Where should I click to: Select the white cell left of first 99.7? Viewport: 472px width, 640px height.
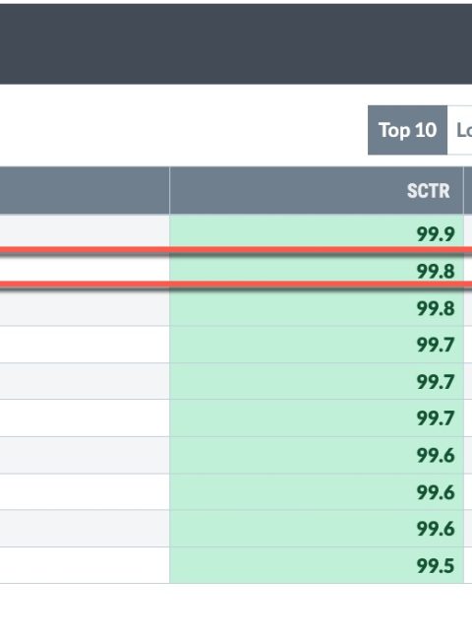coord(85,345)
